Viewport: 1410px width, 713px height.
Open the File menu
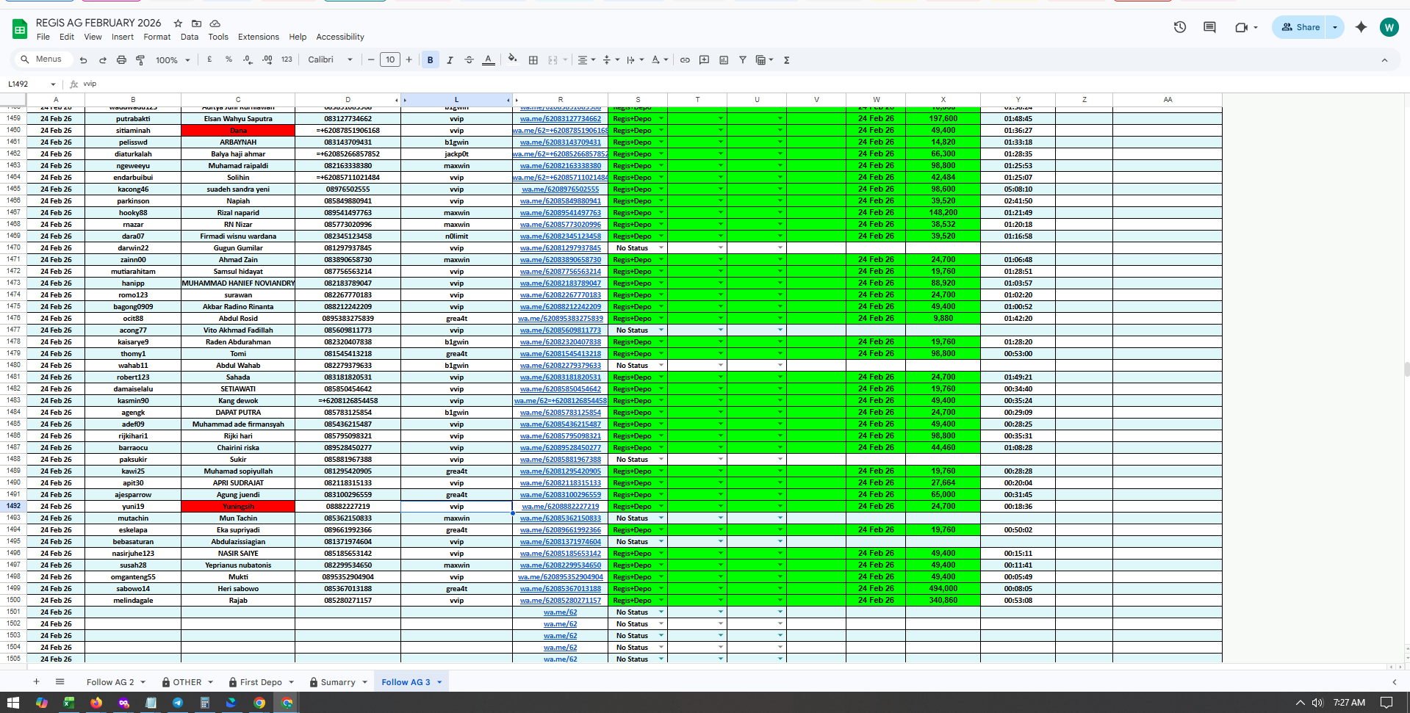[x=43, y=37]
